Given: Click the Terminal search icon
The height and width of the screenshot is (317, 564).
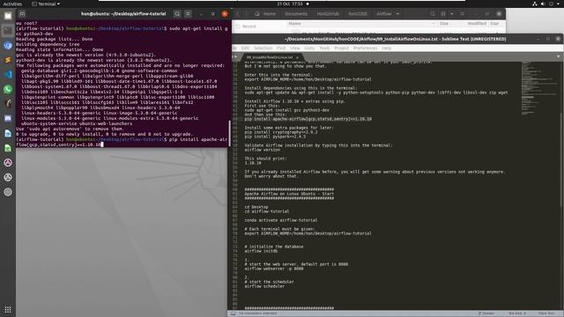Looking at the screenshot, I should (177, 14).
